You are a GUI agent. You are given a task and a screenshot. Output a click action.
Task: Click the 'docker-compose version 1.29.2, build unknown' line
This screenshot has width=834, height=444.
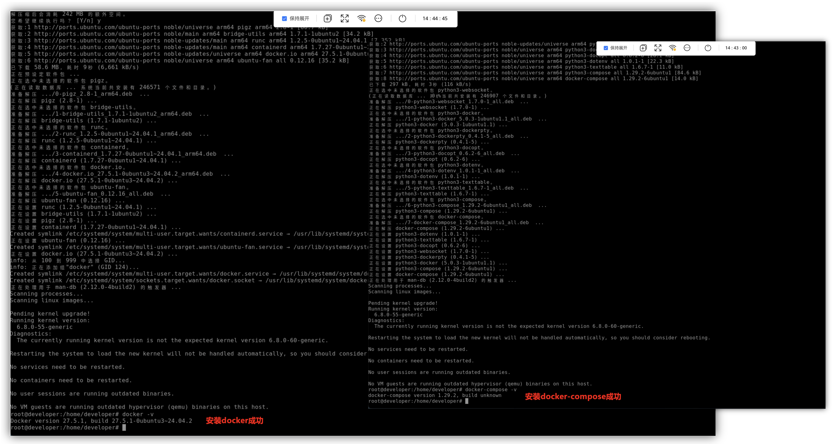tap(435, 395)
